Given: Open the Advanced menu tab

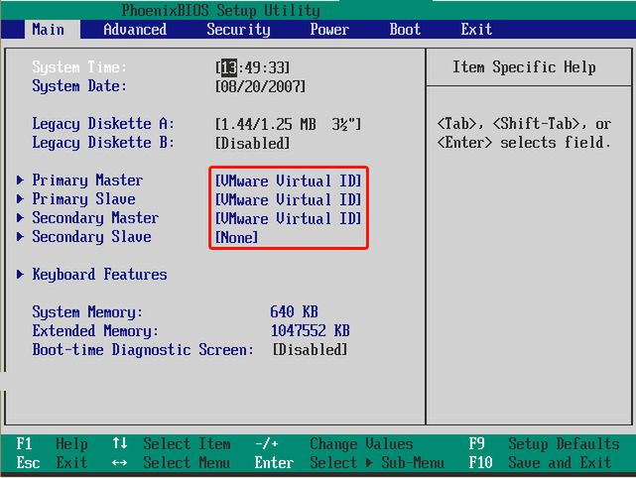Looking at the screenshot, I should tap(135, 30).
